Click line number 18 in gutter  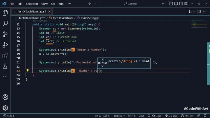(18, 50)
